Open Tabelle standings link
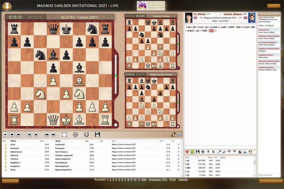Image resolution: width=284 pixels, height=189 pixels. coord(183,180)
